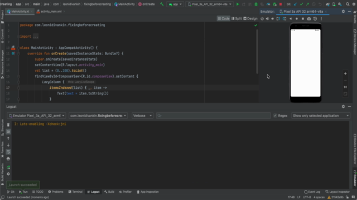Viewport: 357px width, 200px height.
Task: Open the Build tool window tab
Action: tap(109, 192)
